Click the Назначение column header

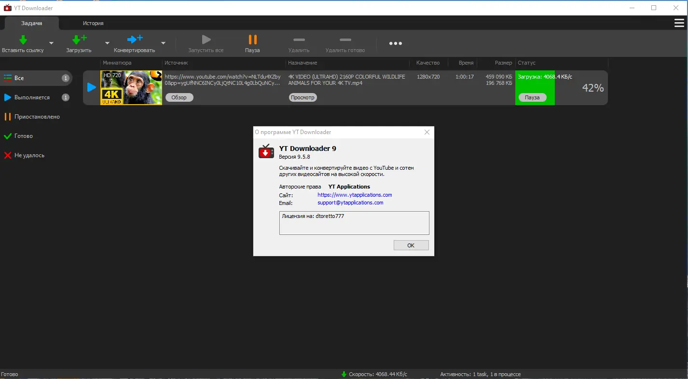[303, 63]
